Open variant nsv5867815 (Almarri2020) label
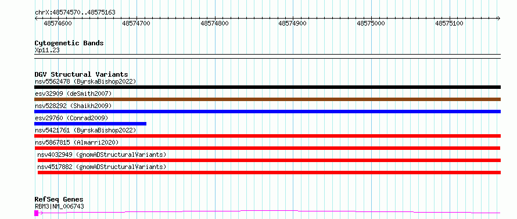Image resolution: width=517 pixels, height=219 pixels. (77, 142)
